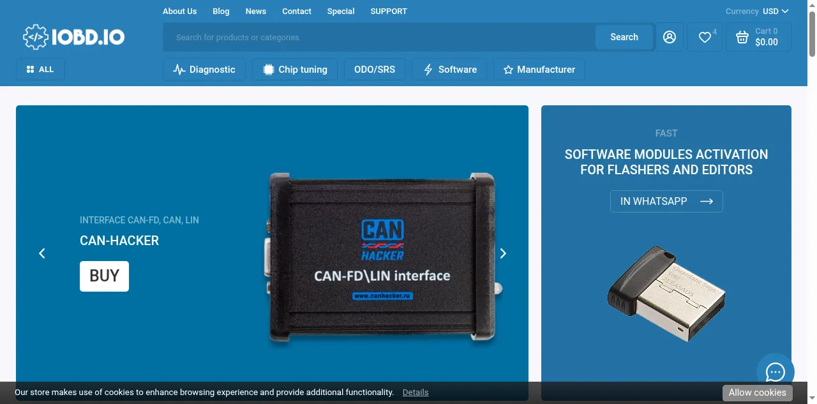Click the USB dongle image
Image resolution: width=817 pixels, height=404 pixels.
666,294
